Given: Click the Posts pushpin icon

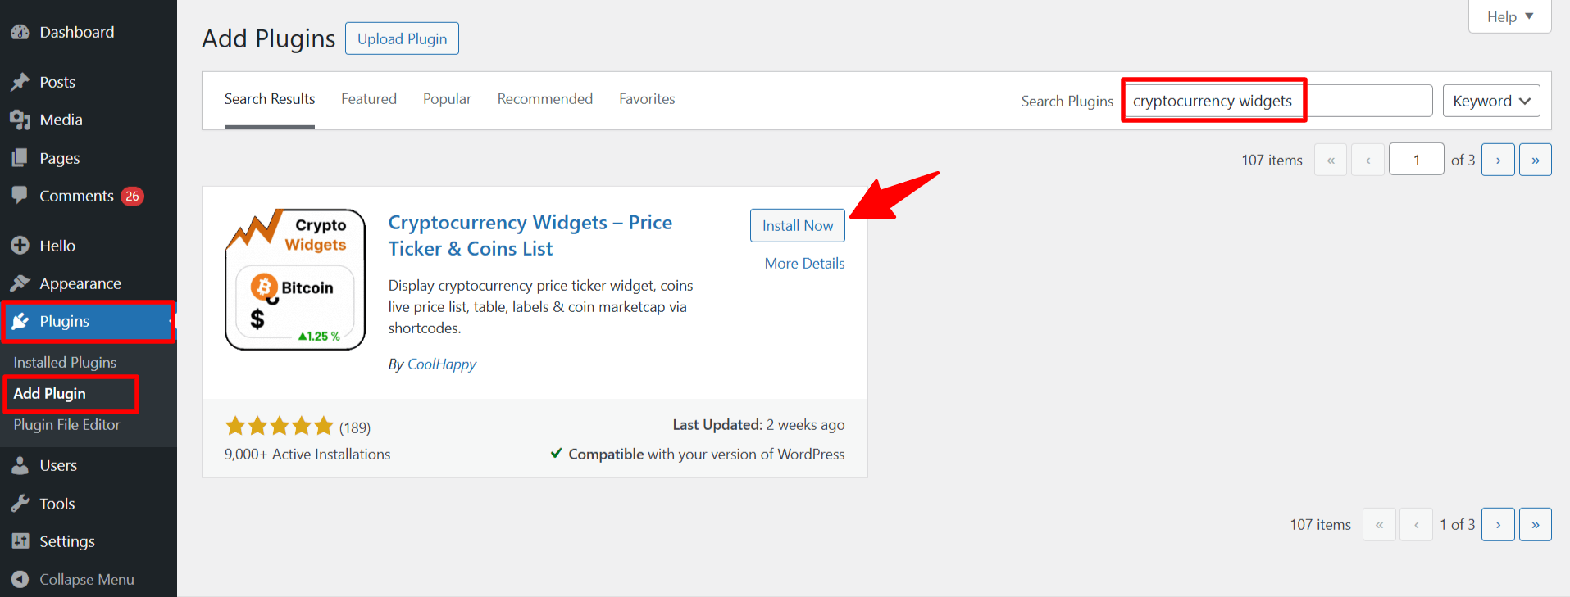Looking at the screenshot, I should click(20, 82).
